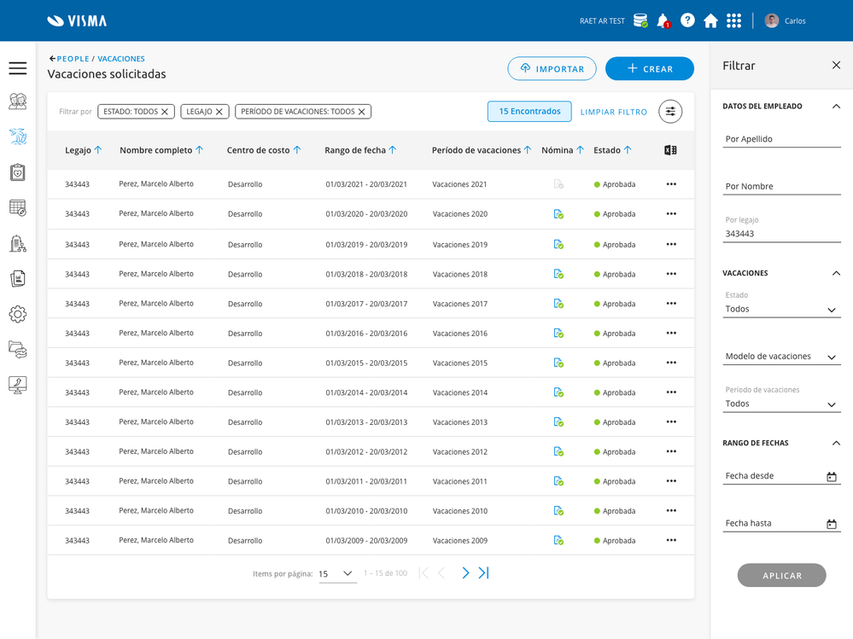Open Período de vacaciones dropdown in filter
Viewport: 853px width, 639px height.
click(x=781, y=404)
